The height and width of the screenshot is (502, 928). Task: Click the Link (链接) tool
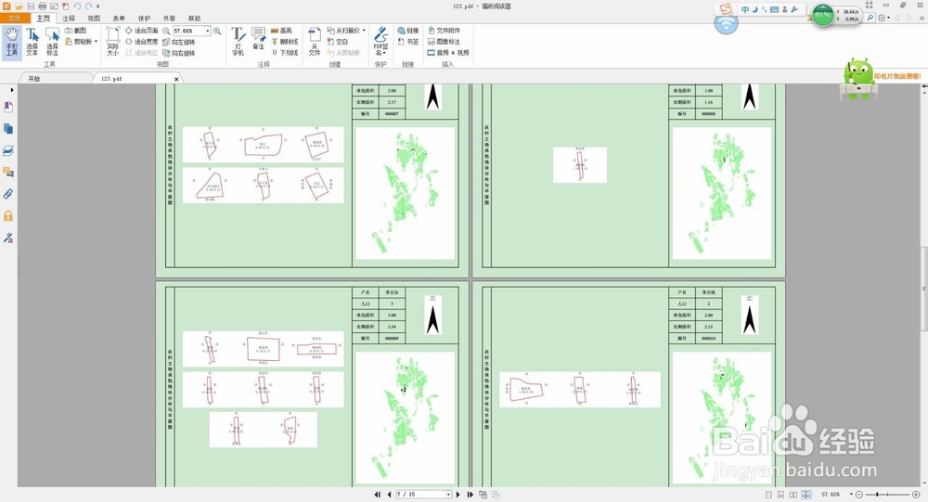point(407,31)
